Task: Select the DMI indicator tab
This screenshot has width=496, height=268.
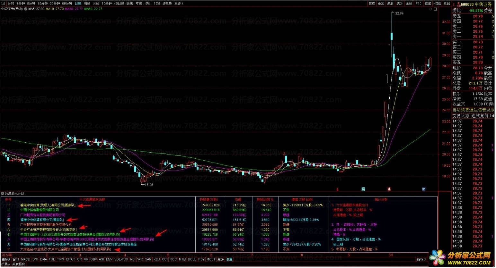Action: [x=35, y=259]
